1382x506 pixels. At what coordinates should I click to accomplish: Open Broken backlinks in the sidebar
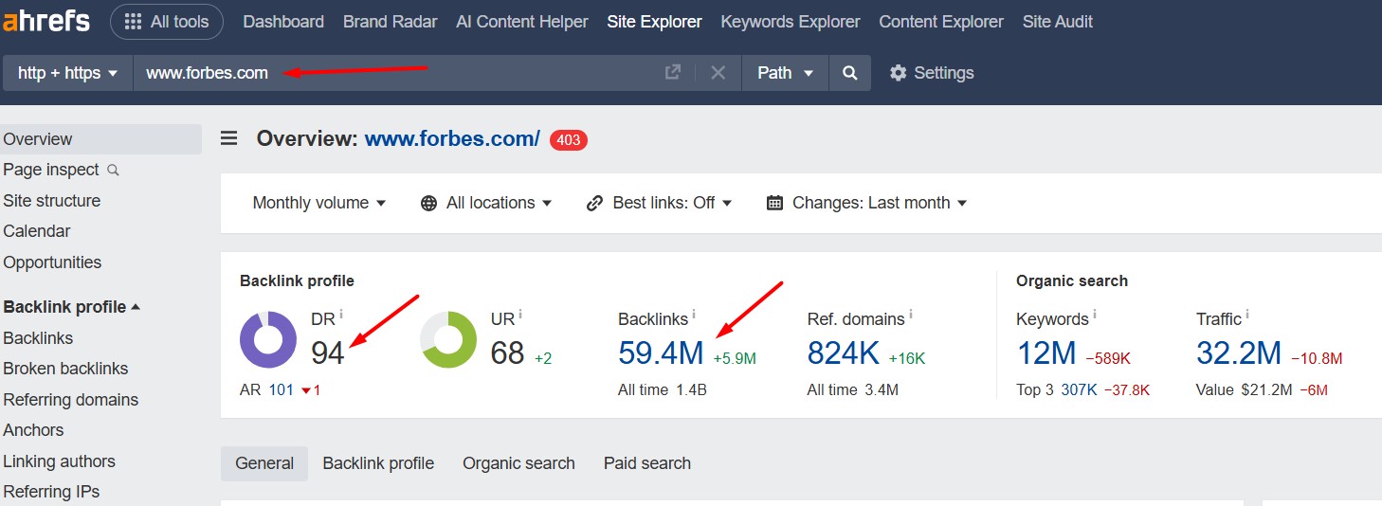(x=65, y=369)
